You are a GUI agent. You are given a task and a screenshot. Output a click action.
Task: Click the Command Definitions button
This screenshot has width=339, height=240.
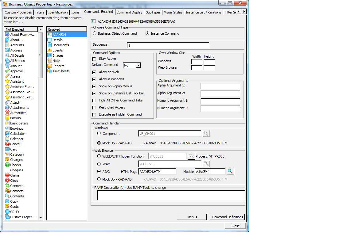228,217
